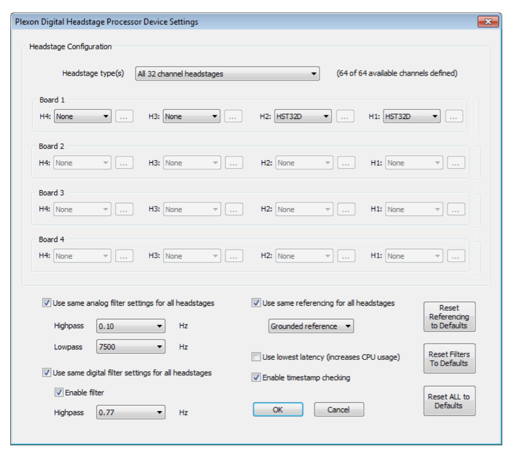Open digital Highpass 0.77 Hz dropdown
The image size is (511, 459).
coord(131,413)
